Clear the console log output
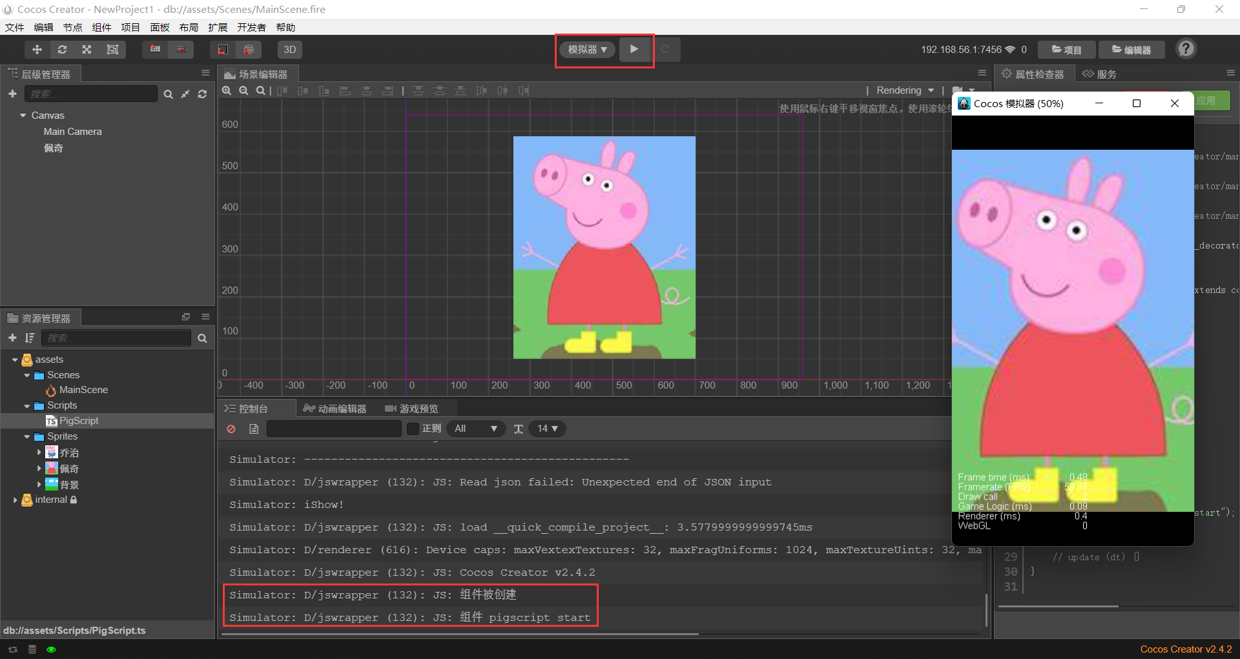Image resolution: width=1240 pixels, height=659 pixels. [231, 429]
